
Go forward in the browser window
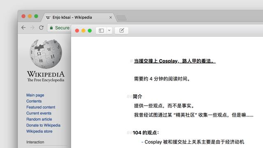[x=32, y=28]
